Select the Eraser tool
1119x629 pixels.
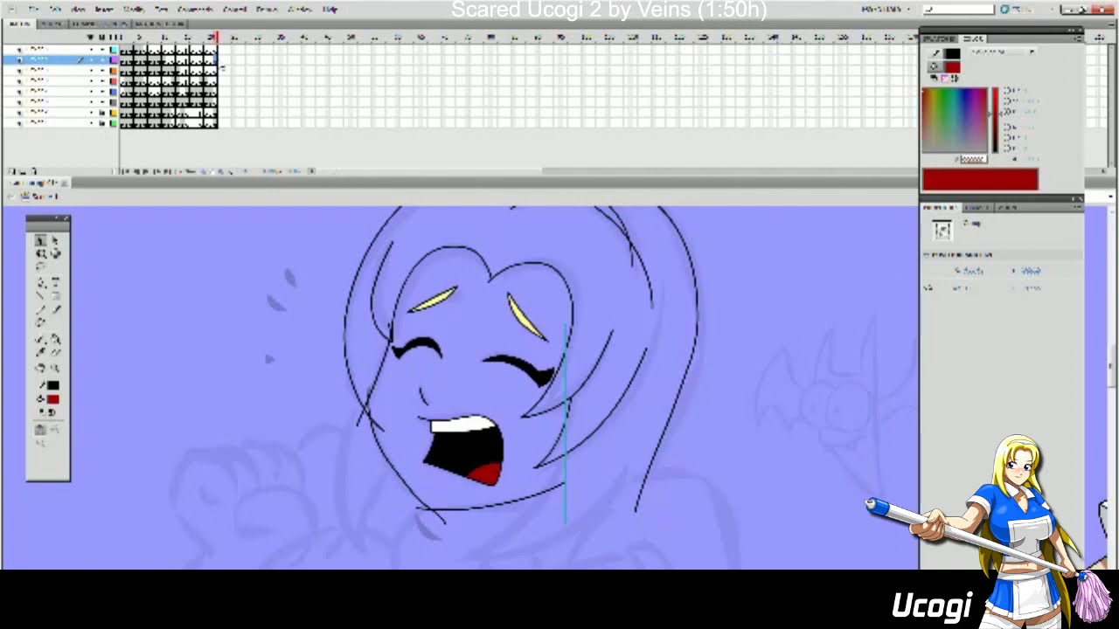click(55, 352)
